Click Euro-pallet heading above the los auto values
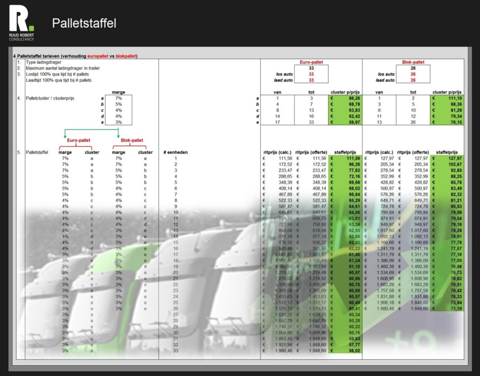The image size is (480, 376). pos(311,62)
